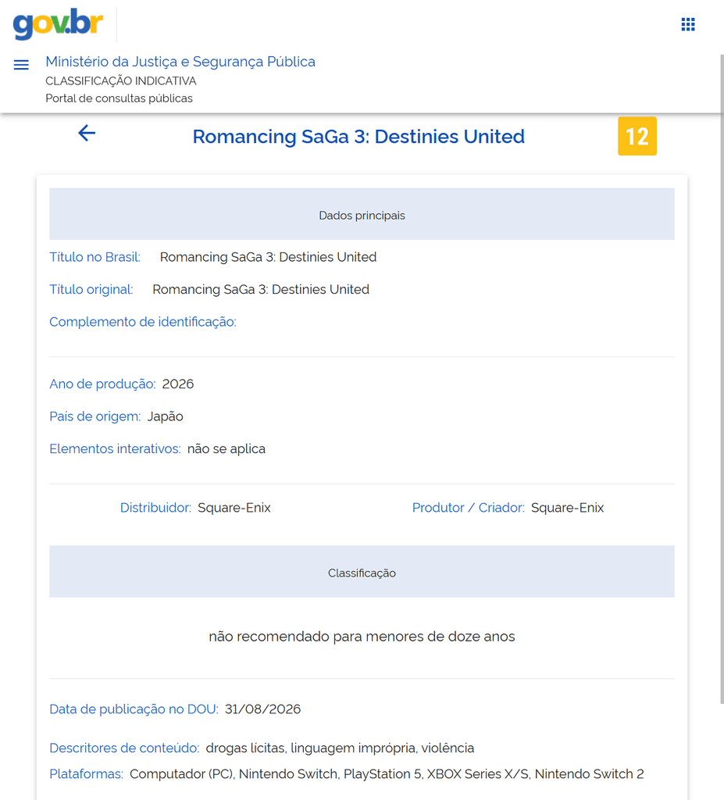Click the Portal de consultas públicas text
Image resolution: width=724 pixels, height=800 pixels.
(x=119, y=98)
